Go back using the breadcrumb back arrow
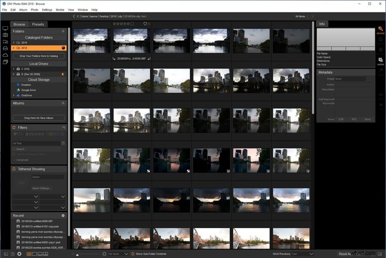The width and height of the screenshot is (386, 258). point(74,16)
